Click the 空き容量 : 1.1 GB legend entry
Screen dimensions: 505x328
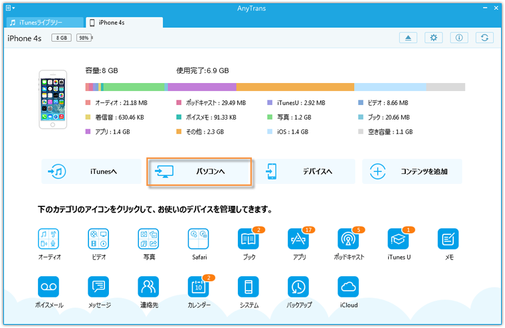tap(385, 131)
